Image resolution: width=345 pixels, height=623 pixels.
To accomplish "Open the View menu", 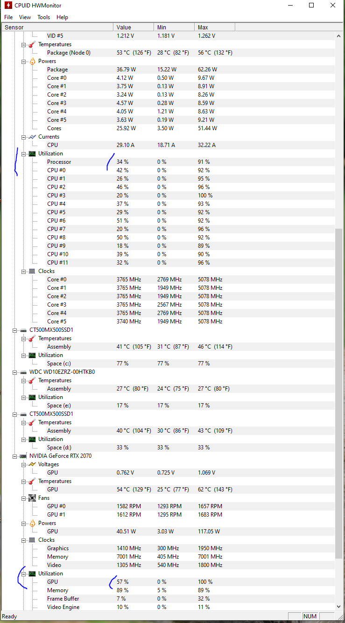I will [25, 17].
